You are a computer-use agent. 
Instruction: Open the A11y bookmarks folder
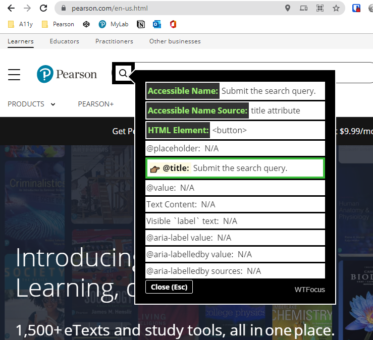click(x=20, y=24)
